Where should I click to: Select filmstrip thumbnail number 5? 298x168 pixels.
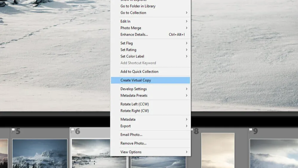40,154
